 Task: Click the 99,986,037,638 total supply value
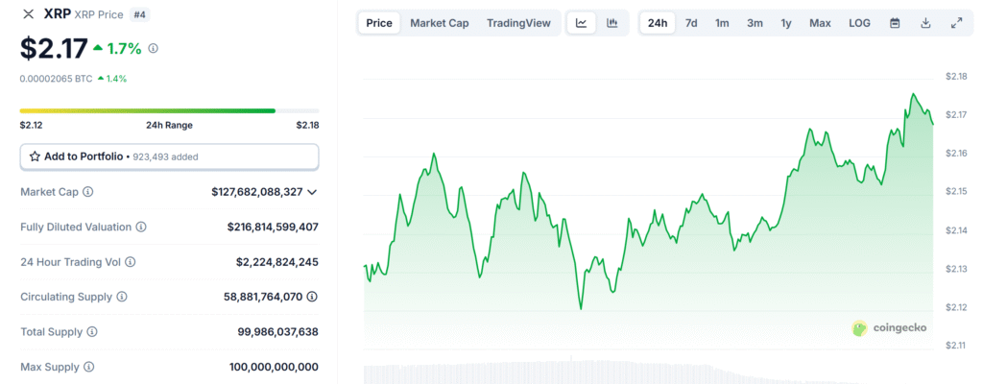[277, 331]
